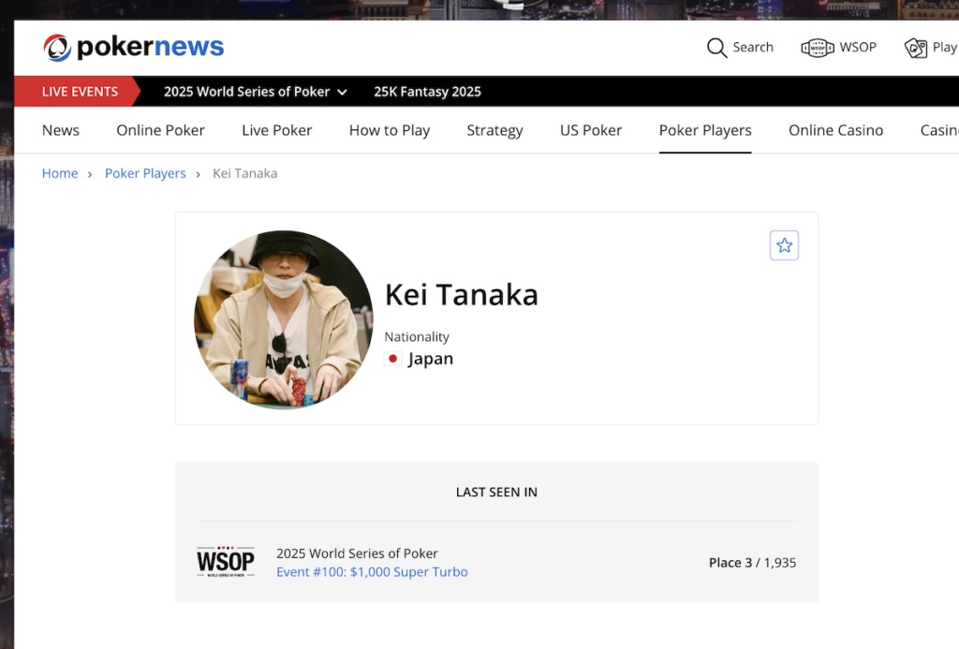Screen dimensions: 959x649
Task: Open the US Poker menu
Action: point(591,130)
